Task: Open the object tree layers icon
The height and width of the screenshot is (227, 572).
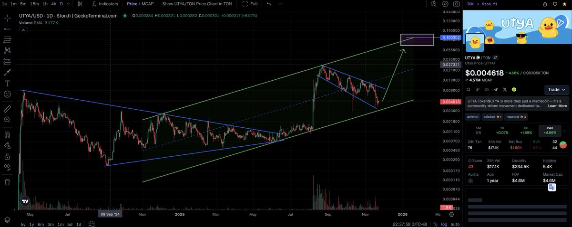Action: pos(7,219)
